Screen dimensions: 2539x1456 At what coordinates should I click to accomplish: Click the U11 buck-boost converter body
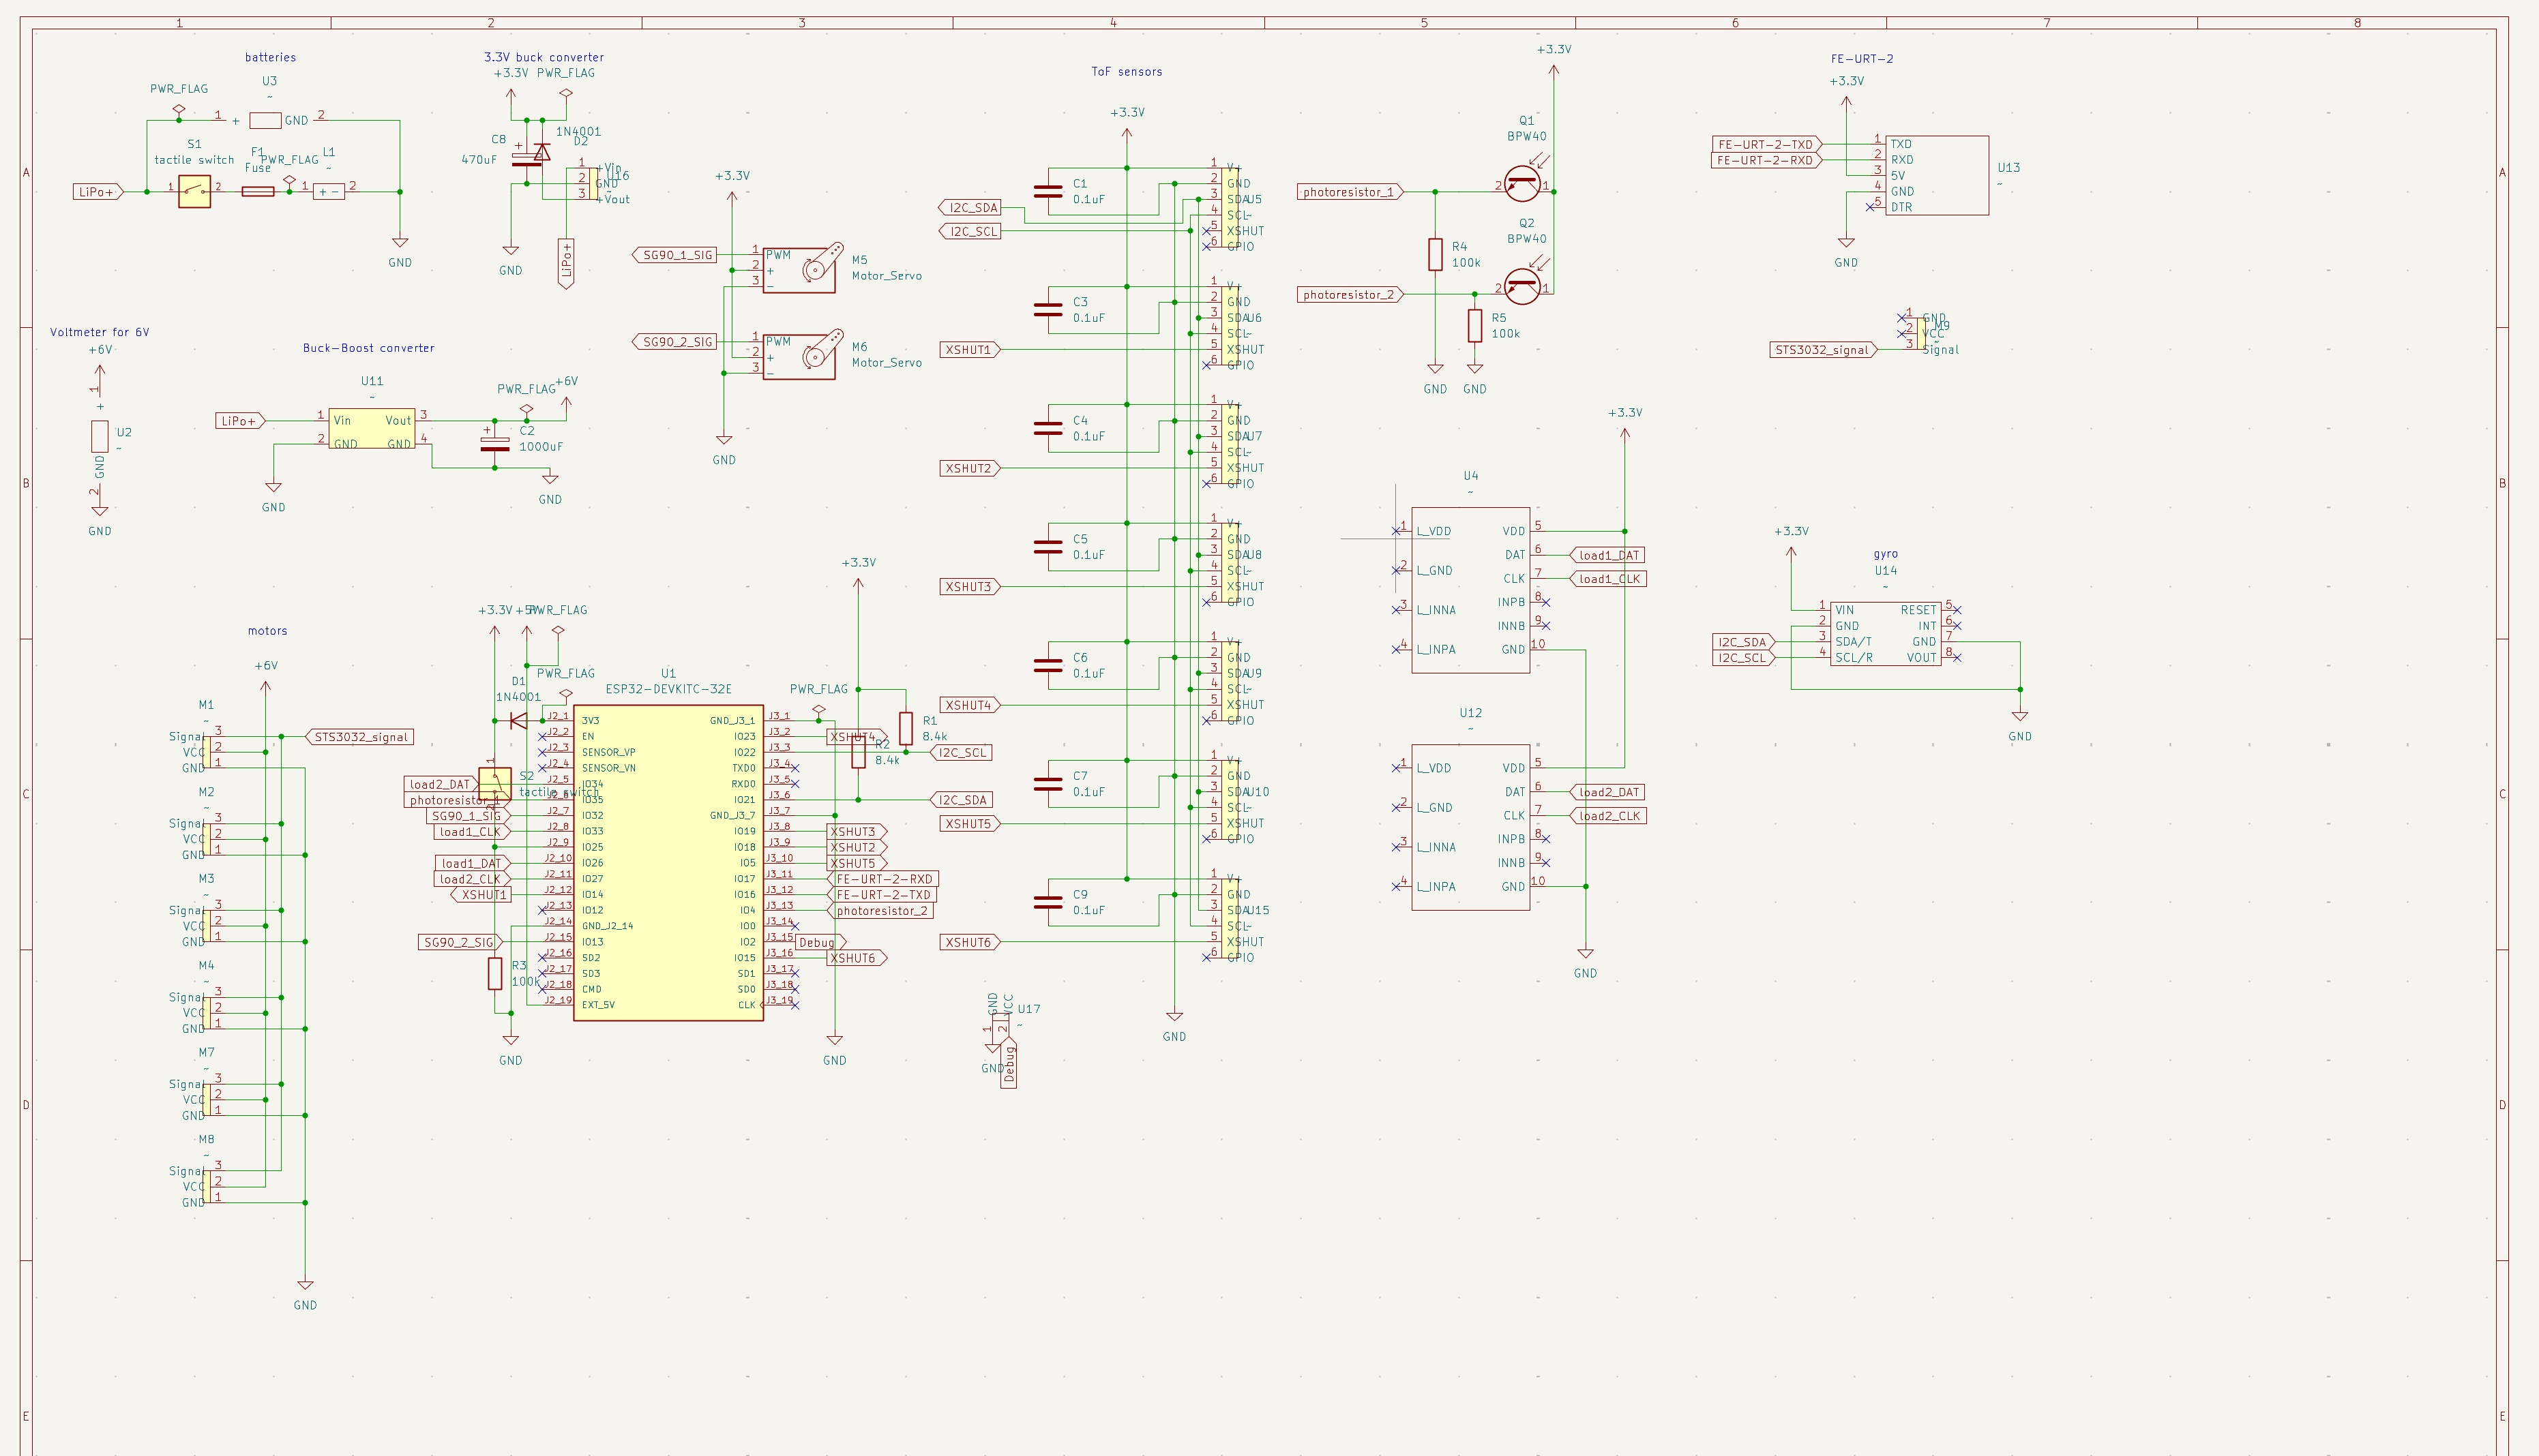(371, 428)
